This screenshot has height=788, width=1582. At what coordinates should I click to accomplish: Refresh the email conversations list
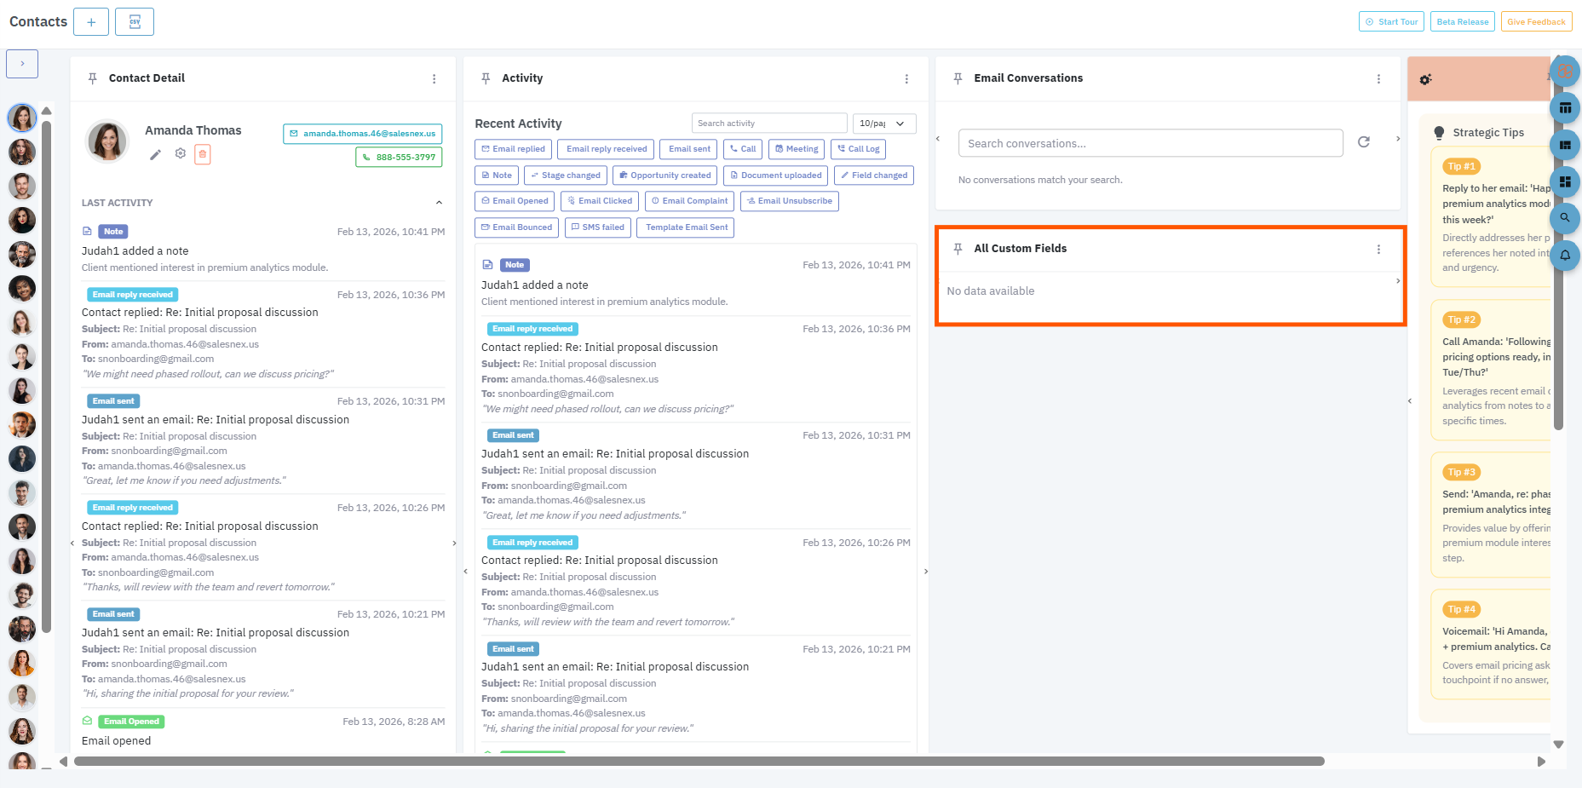pos(1363,142)
